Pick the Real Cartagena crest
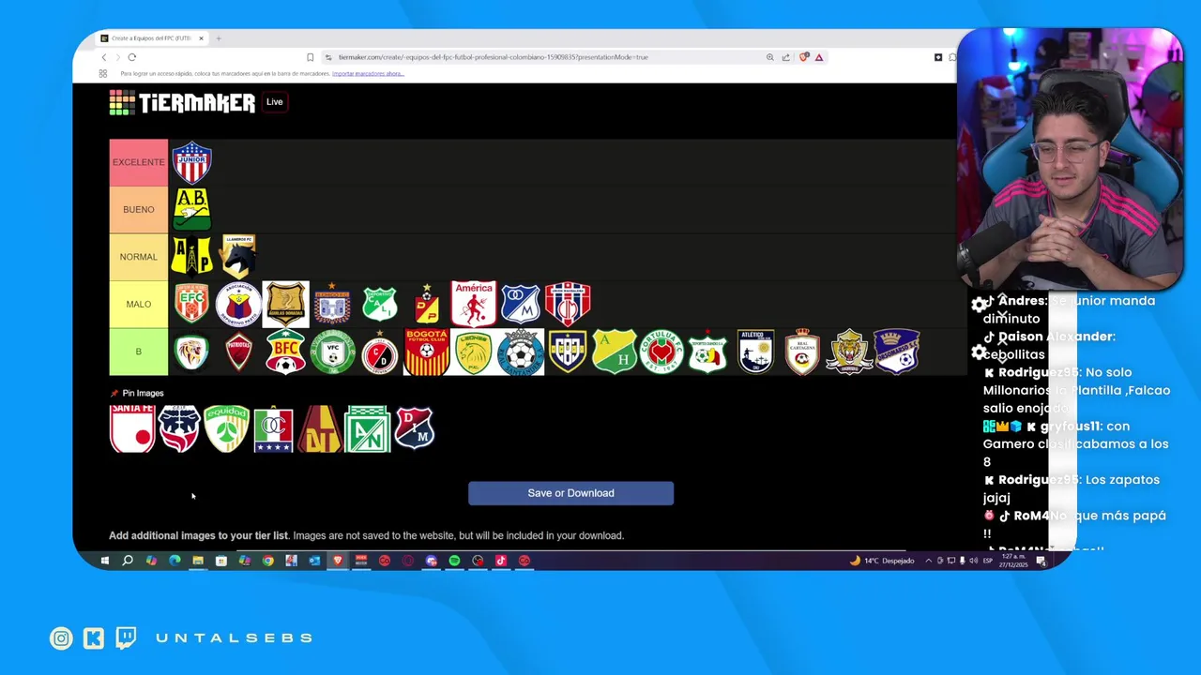The image size is (1201, 675). [801, 352]
